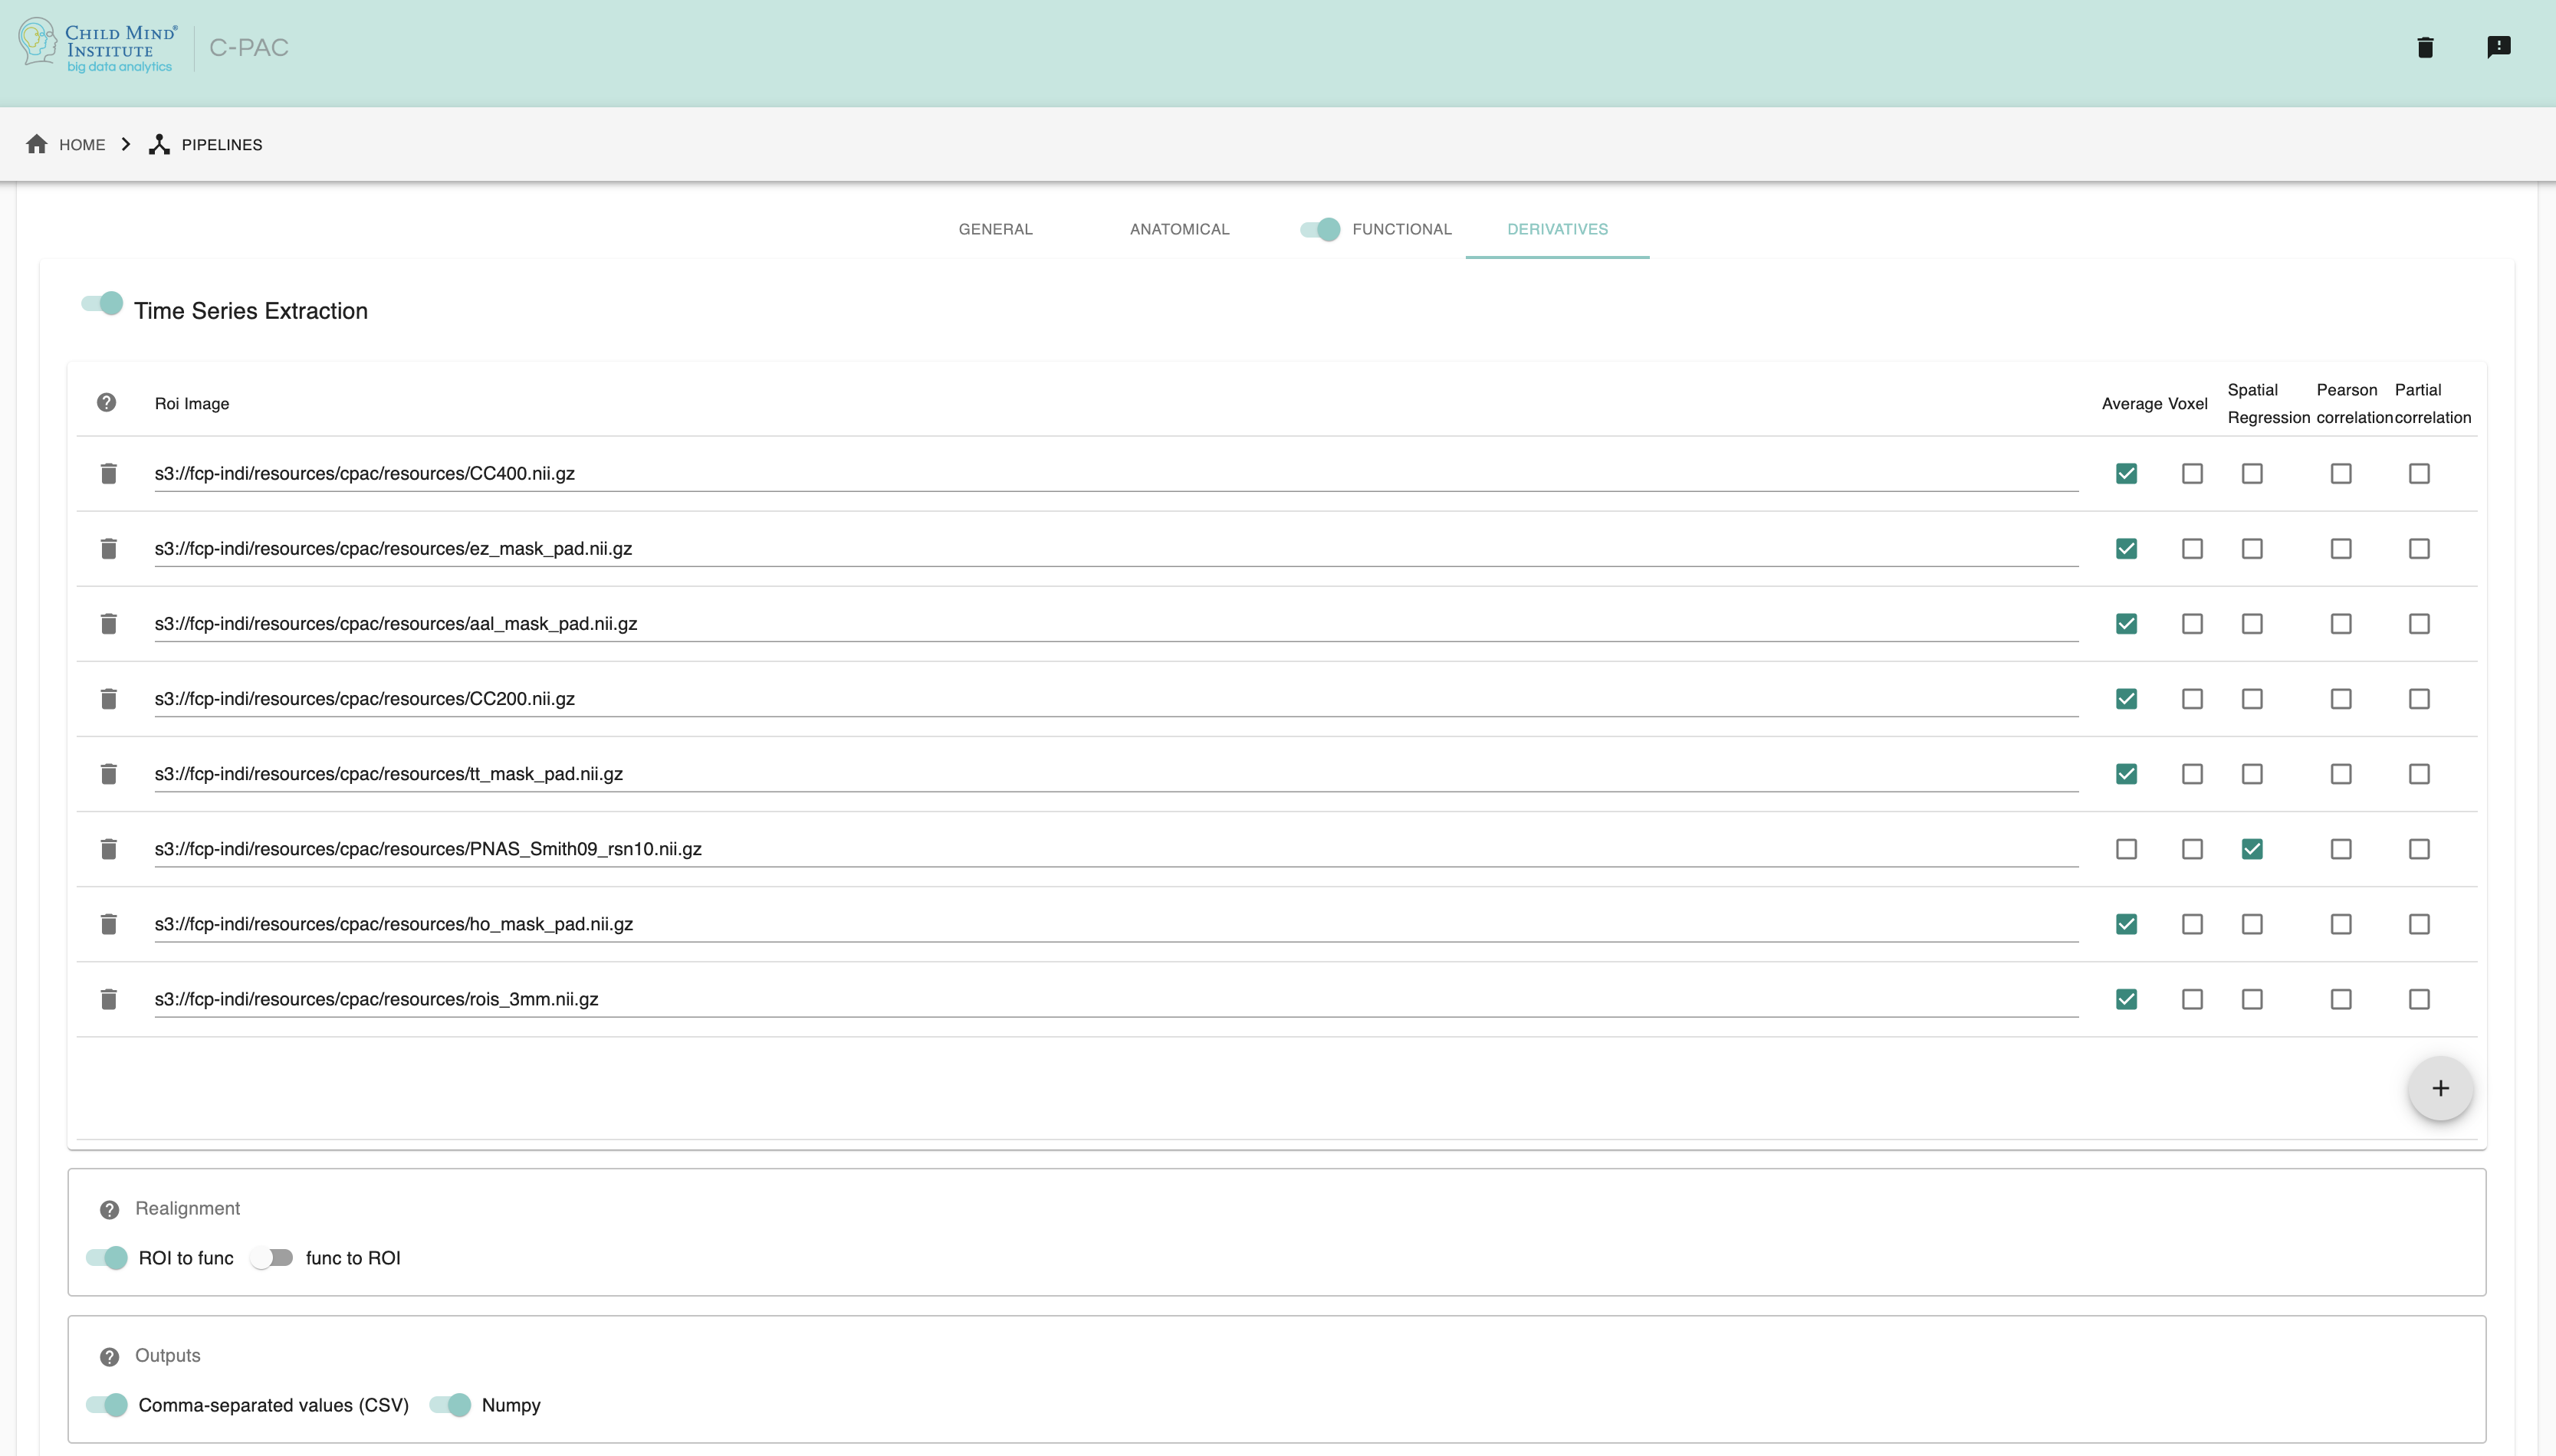Click the help icon next to Outputs
This screenshot has width=2556, height=1456.
click(109, 1357)
